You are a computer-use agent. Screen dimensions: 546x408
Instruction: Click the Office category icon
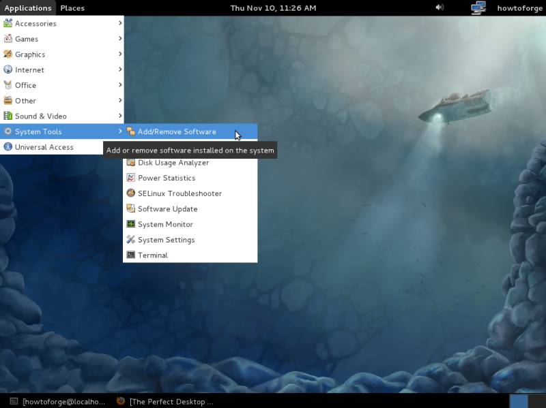pyautogui.click(x=8, y=85)
